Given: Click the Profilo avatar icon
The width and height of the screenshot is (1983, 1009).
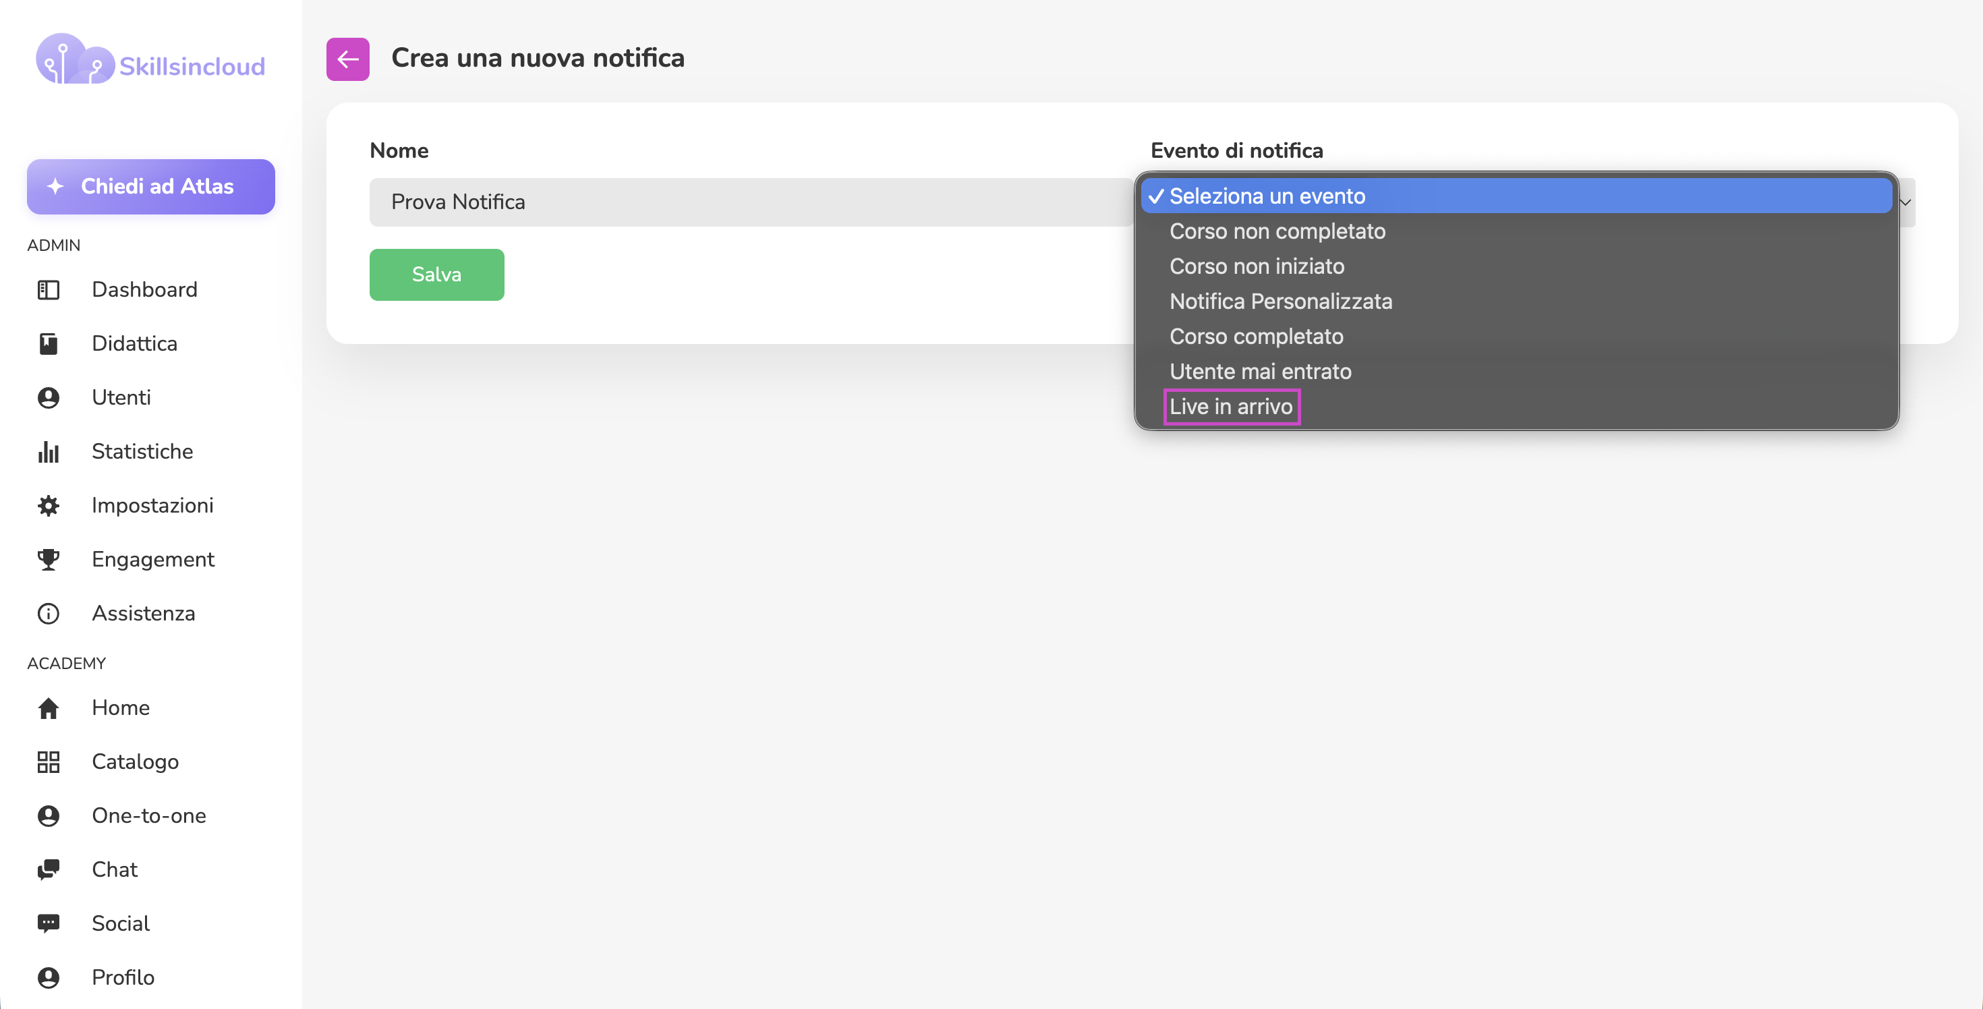Looking at the screenshot, I should tap(49, 977).
